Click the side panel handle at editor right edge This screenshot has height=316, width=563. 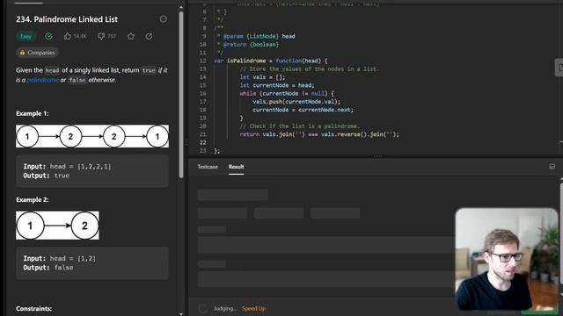pos(559,68)
